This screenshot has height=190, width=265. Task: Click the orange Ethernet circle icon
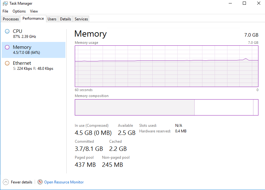7,63
